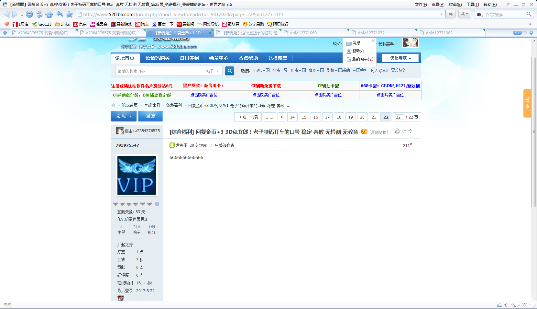
Task: Open the 论坛首页 nav tab
Action: (x=125, y=58)
